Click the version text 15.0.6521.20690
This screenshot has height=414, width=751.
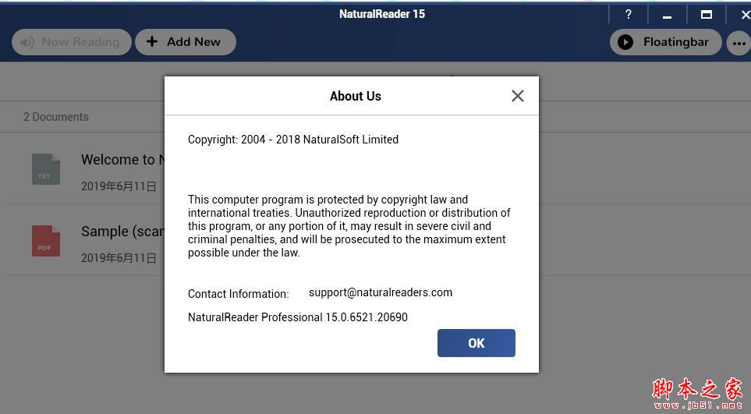[x=367, y=317]
